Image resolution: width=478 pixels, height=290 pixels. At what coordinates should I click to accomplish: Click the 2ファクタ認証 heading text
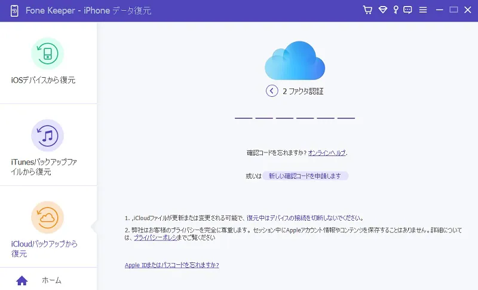[303, 91]
